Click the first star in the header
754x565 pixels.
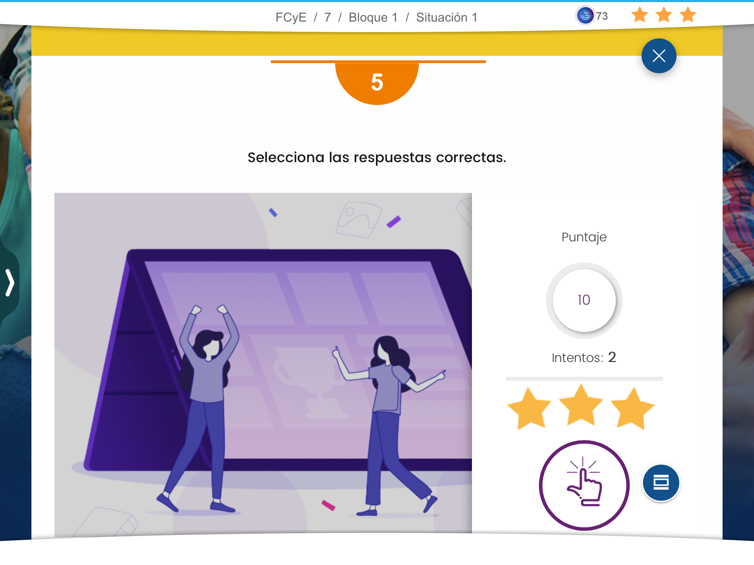tap(640, 15)
